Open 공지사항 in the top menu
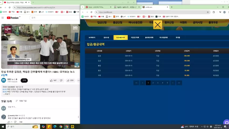This screenshot has height=129, width=229. pos(197,22)
